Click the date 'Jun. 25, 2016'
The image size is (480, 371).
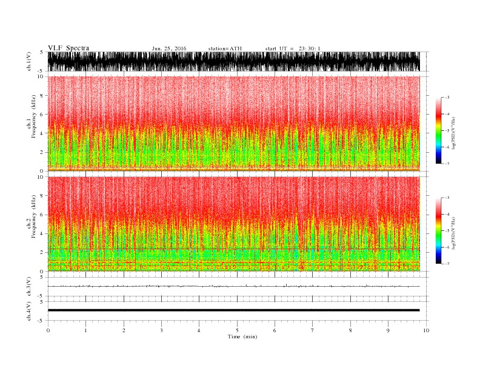tap(169, 48)
